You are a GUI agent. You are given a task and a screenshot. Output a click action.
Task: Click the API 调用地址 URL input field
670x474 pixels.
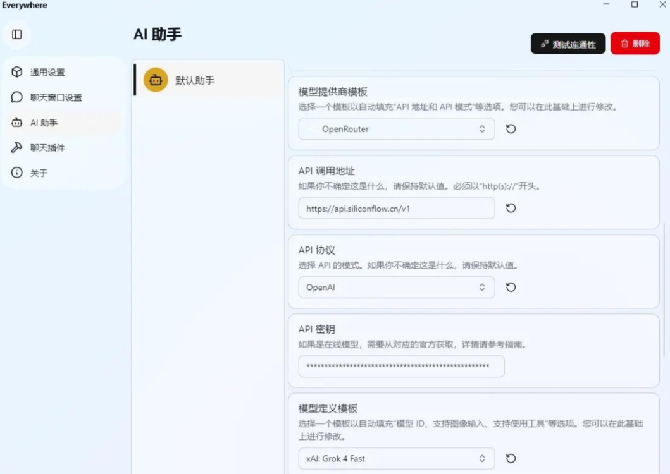(396, 208)
